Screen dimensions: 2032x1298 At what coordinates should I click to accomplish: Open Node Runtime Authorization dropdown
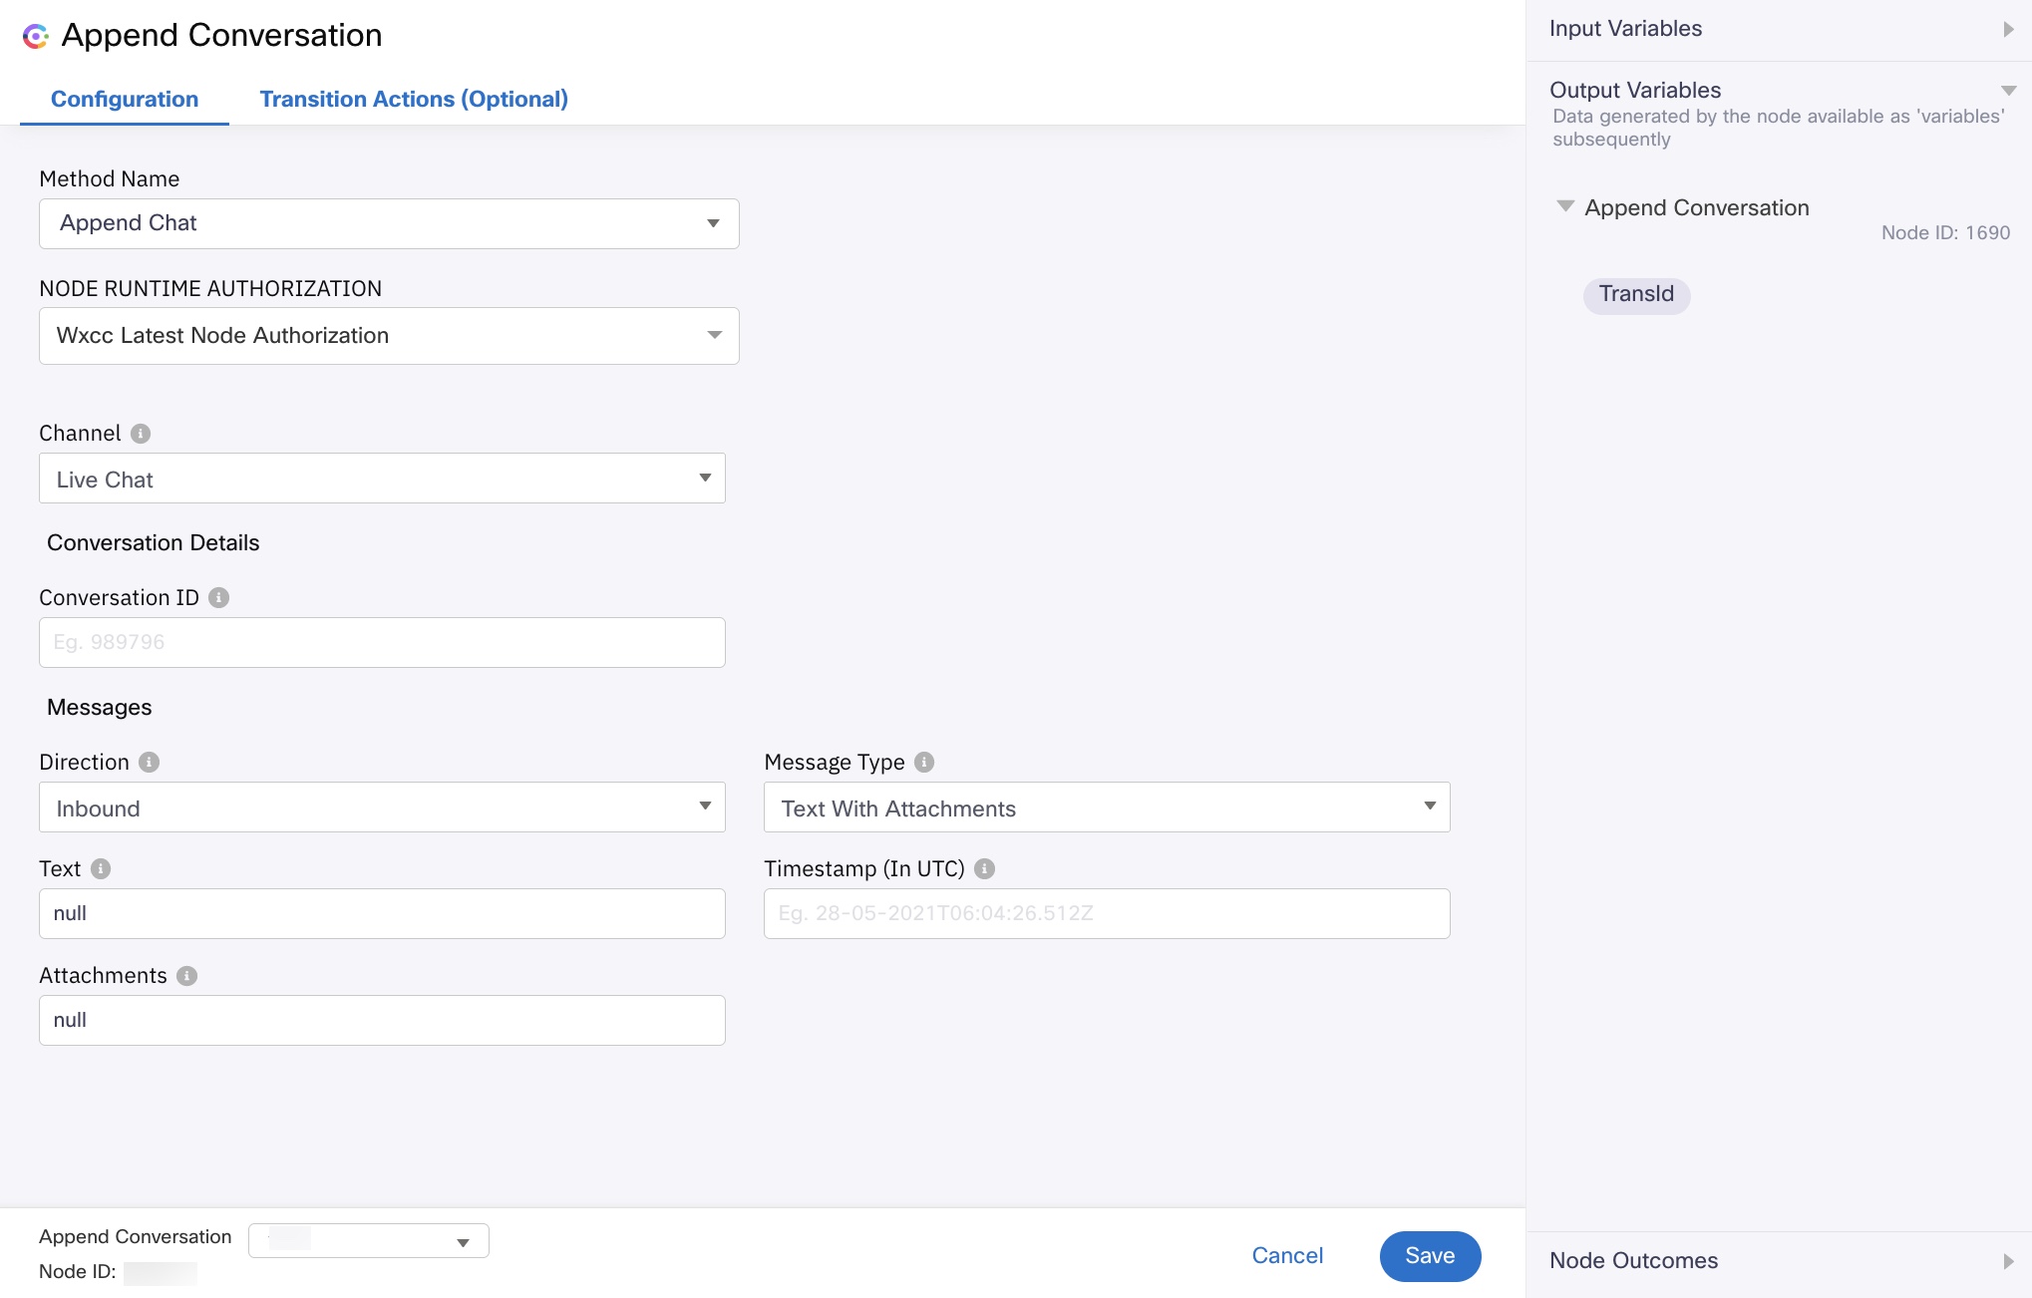coord(389,336)
